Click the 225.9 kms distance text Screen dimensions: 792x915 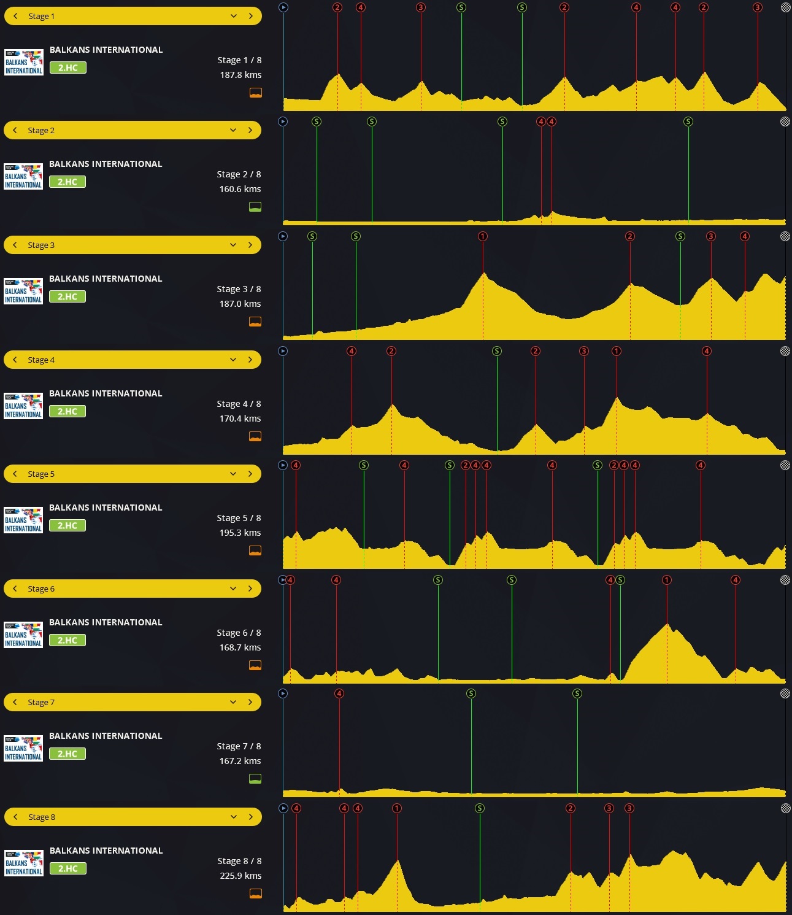coord(240,876)
